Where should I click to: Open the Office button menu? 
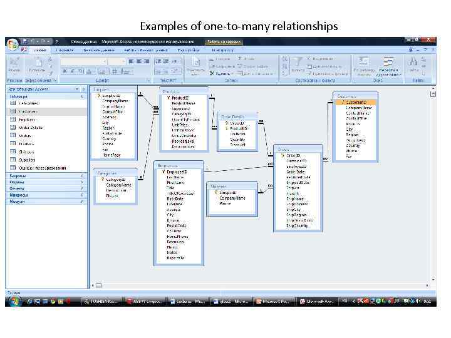pyautogui.click(x=13, y=44)
